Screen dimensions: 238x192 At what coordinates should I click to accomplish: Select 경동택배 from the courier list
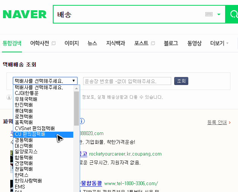[x=43, y=140]
